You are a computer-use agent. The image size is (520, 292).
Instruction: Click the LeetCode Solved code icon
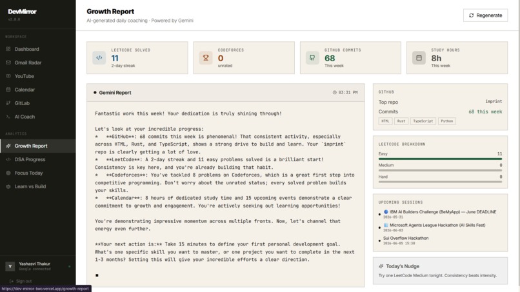pyautogui.click(x=99, y=57)
